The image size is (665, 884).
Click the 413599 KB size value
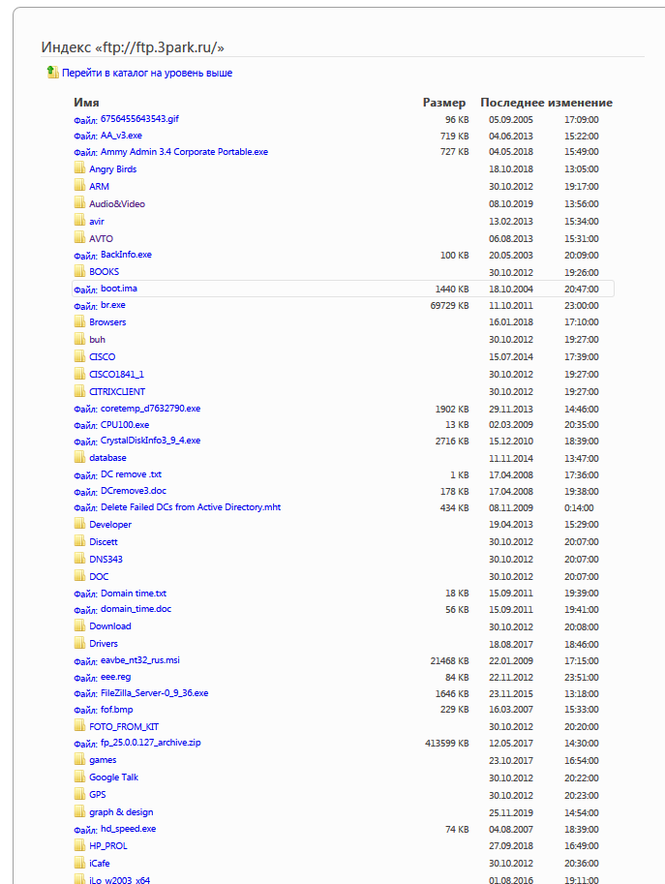pyautogui.click(x=447, y=744)
